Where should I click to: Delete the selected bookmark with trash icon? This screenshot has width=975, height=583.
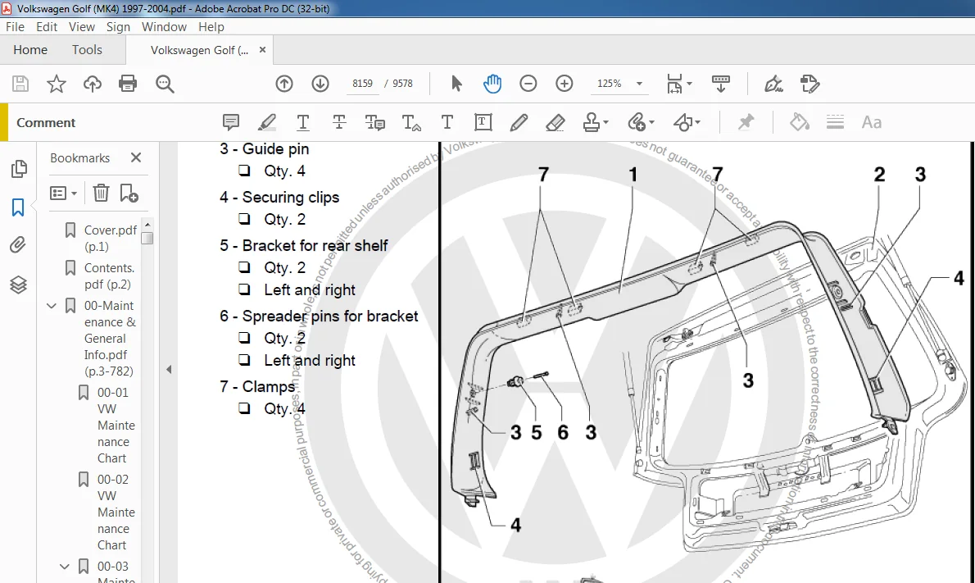[x=101, y=193]
